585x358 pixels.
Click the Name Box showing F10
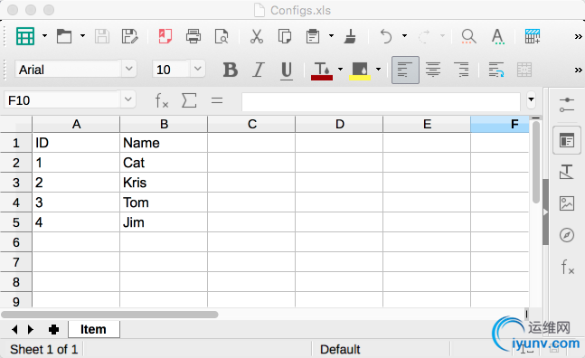pos(62,100)
